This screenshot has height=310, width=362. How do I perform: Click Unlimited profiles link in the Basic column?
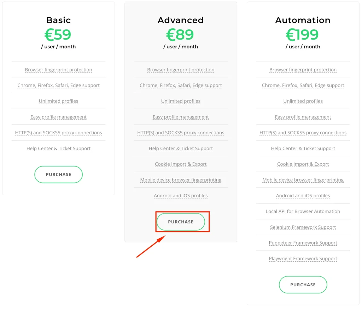[x=58, y=101]
